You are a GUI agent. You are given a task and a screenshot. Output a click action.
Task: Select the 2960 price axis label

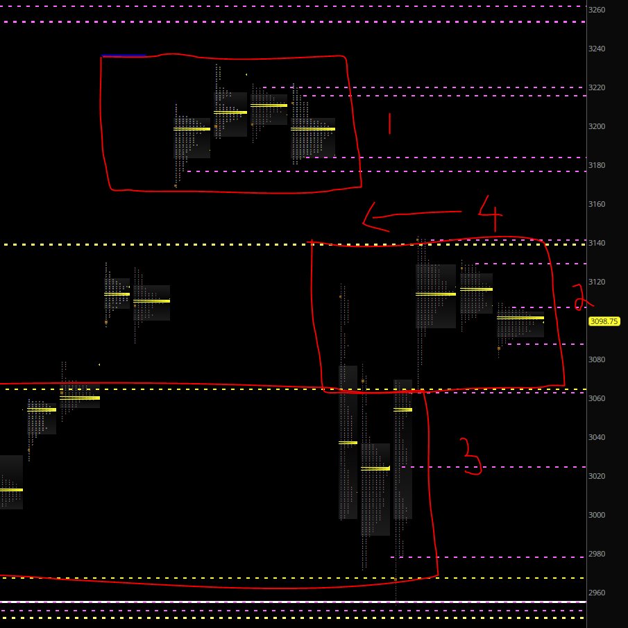tap(596, 593)
